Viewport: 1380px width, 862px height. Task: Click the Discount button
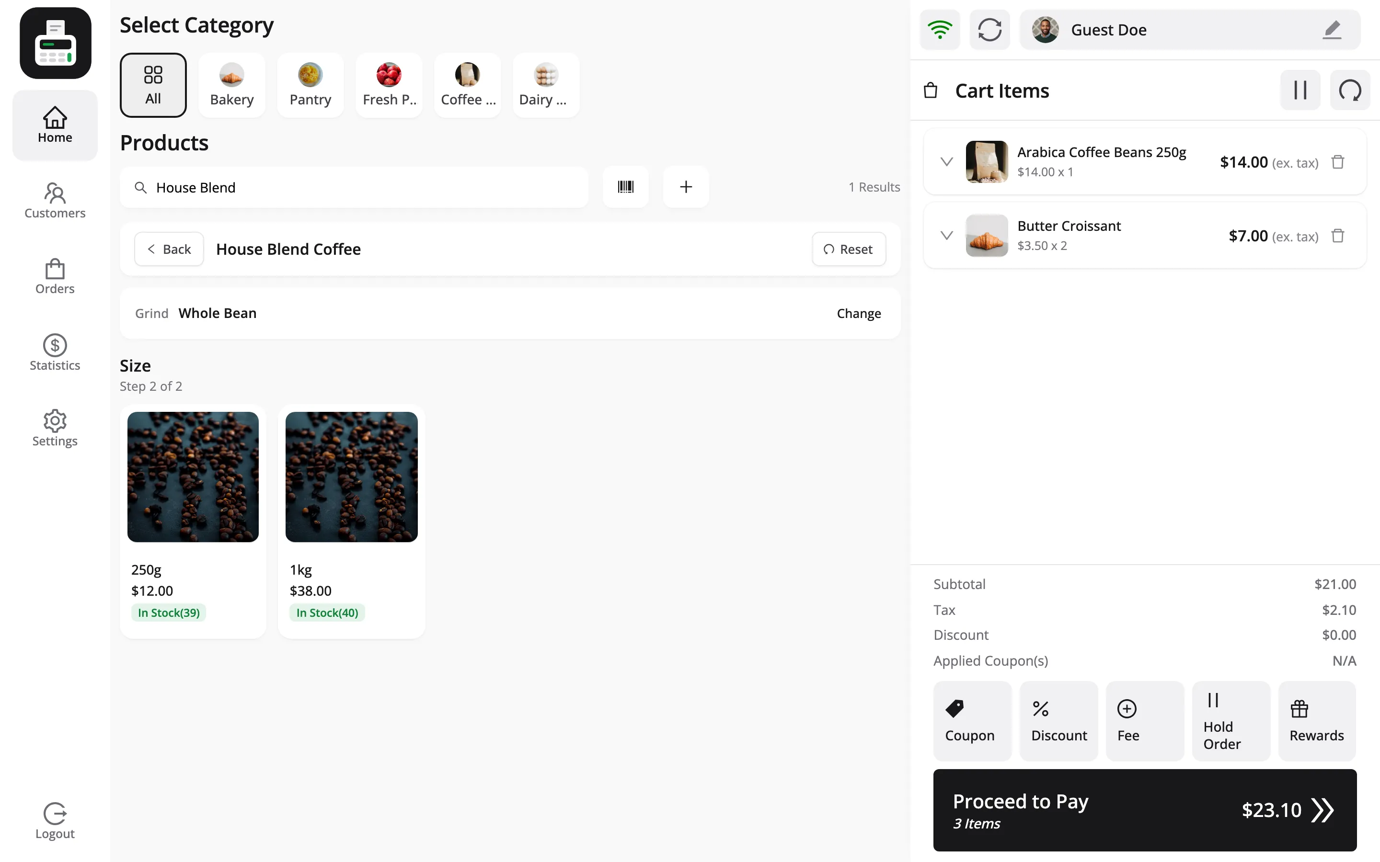click(1058, 721)
